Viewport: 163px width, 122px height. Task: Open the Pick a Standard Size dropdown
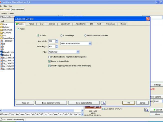pos(90,43)
